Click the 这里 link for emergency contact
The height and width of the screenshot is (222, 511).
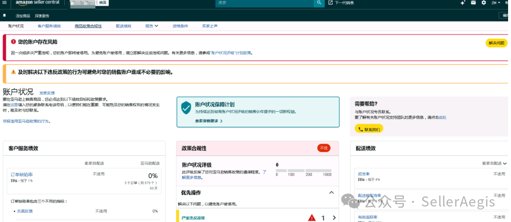[14, 105]
